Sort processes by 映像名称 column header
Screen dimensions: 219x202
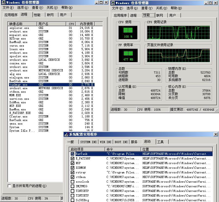tap(22, 24)
